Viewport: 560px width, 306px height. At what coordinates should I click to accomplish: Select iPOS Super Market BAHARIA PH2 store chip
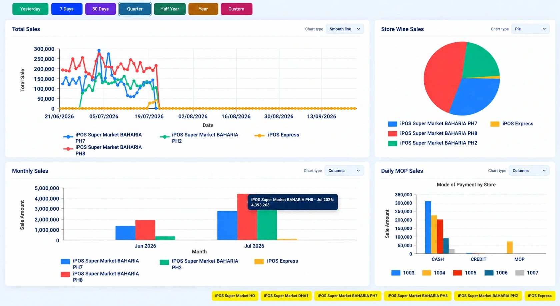pyautogui.click(x=488, y=296)
